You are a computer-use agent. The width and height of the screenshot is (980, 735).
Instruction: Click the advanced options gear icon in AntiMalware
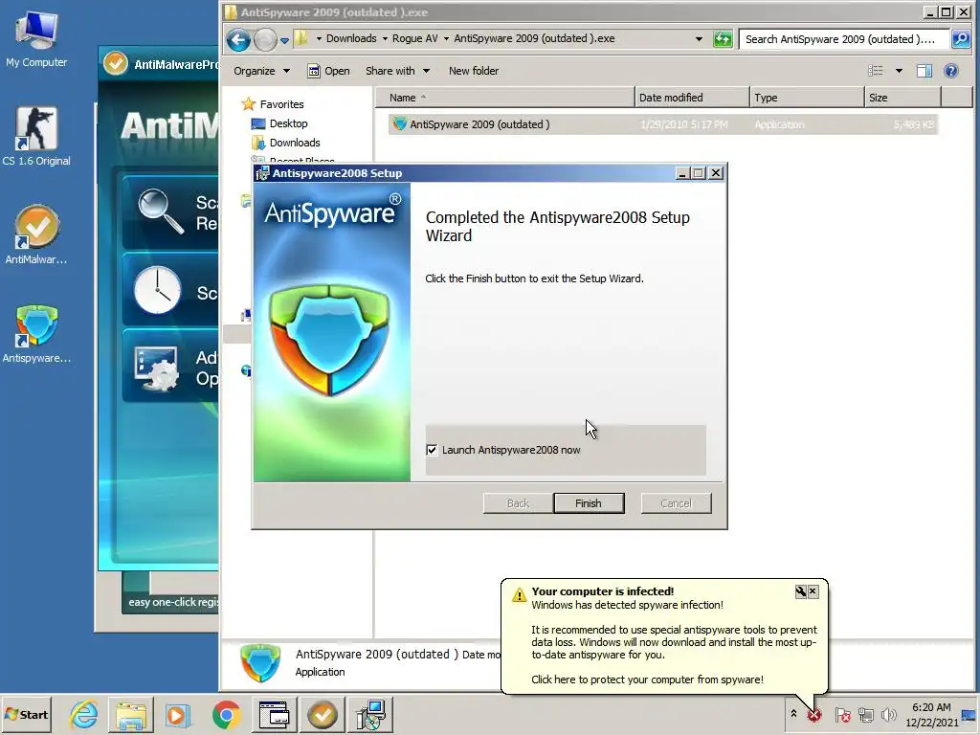coord(156,368)
